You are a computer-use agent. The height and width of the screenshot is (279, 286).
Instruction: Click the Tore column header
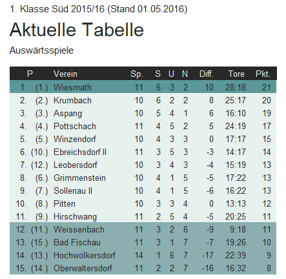(236, 74)
